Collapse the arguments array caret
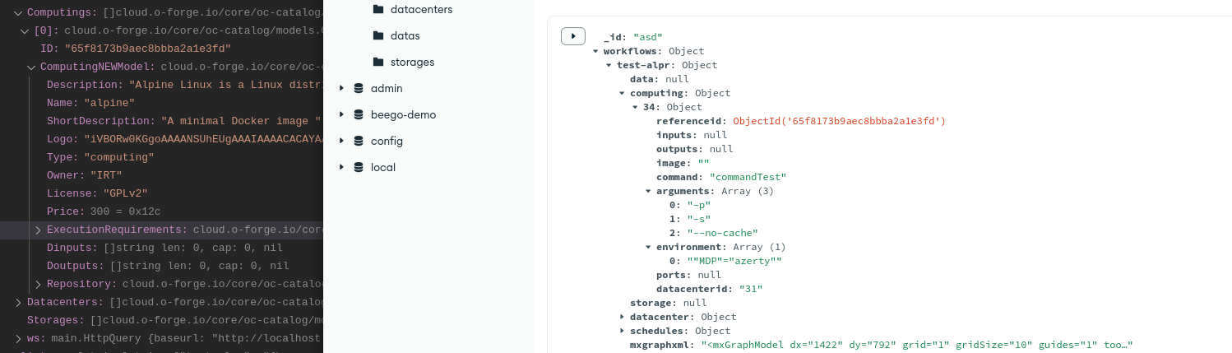 click(x=648, y=191)
